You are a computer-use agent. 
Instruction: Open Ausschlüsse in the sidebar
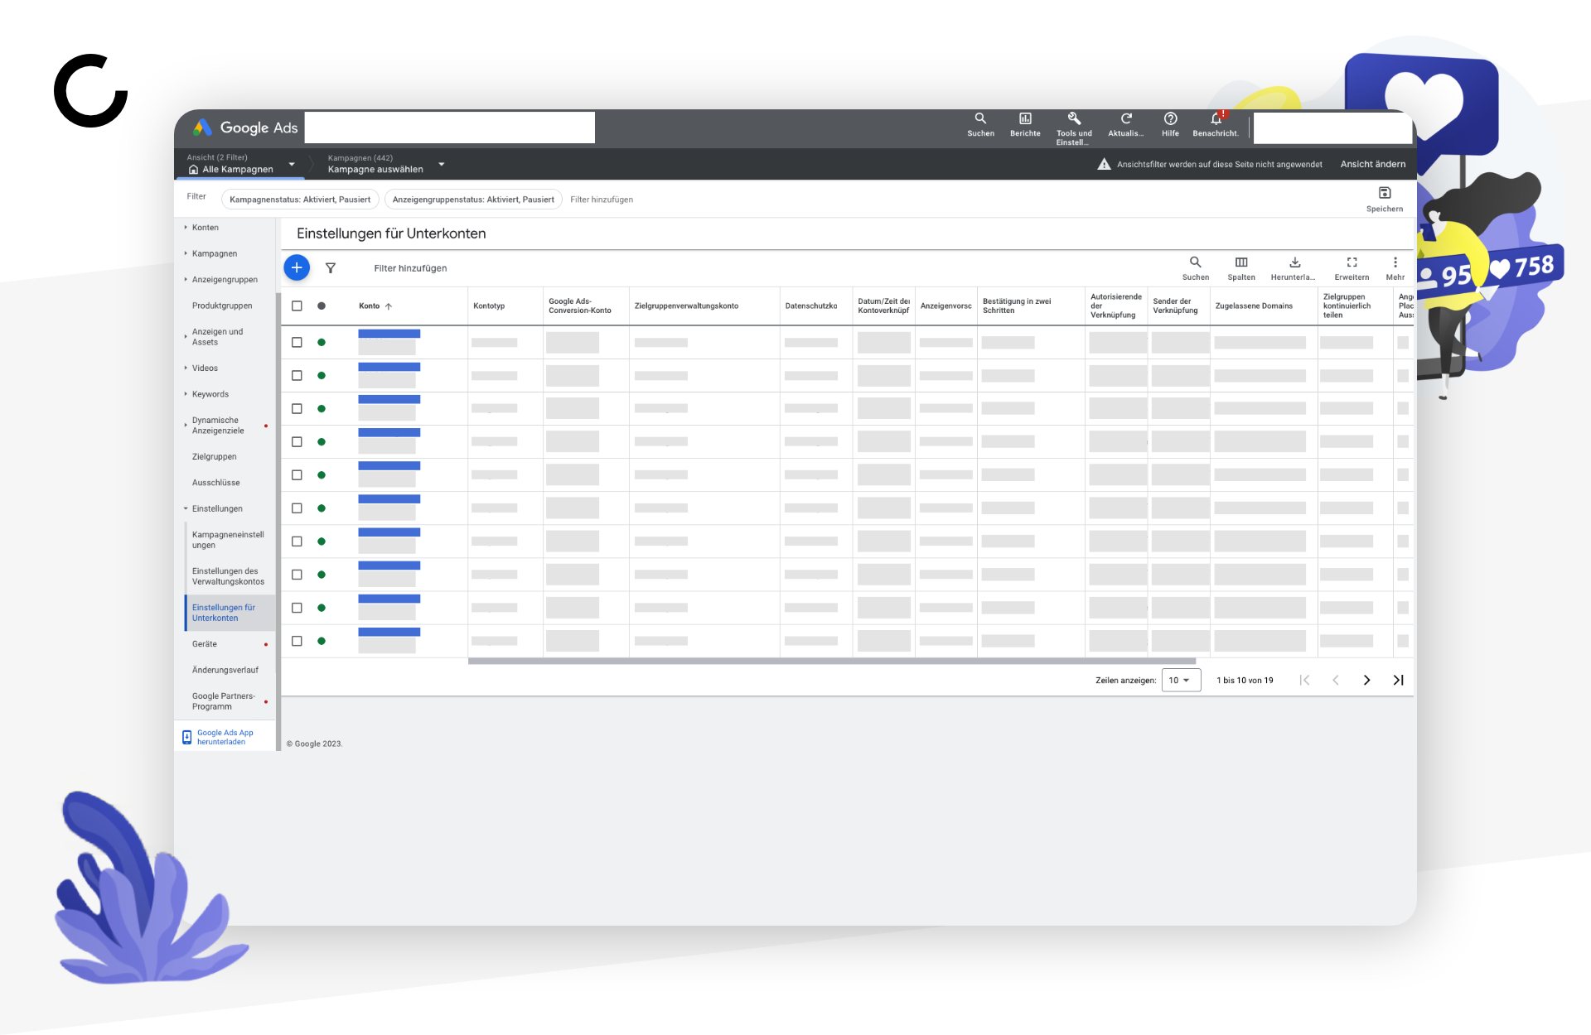216,483
